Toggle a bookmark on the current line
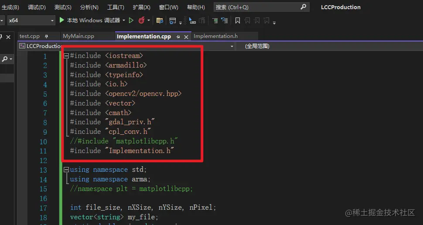Viewport: 423px width, 225px height. pyautogui.click(x=238, y=20)
